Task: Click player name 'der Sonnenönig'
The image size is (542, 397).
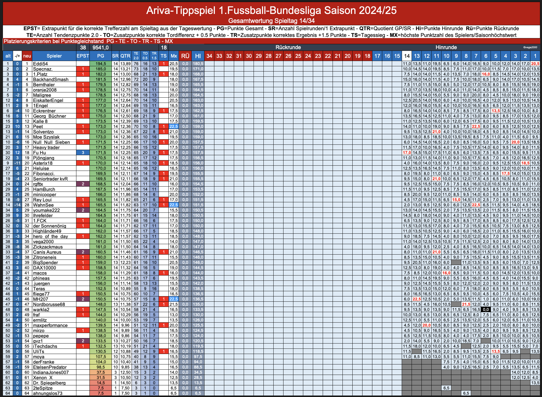Action: [50, 226]
